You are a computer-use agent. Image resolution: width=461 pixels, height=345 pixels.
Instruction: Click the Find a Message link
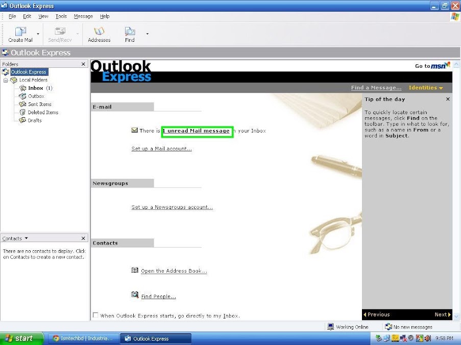[376, 88]
